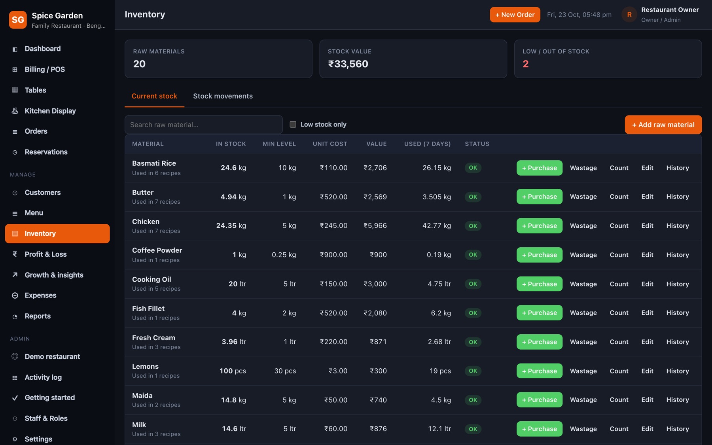This screenshot has width=712, height=445.
Task: Open Tables from the sidebar
Action: tap(57, 90)
